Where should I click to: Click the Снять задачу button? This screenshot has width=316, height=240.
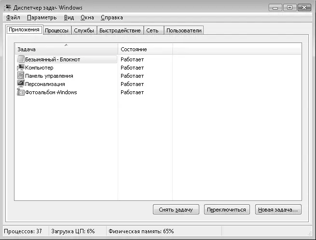point(176,210)
